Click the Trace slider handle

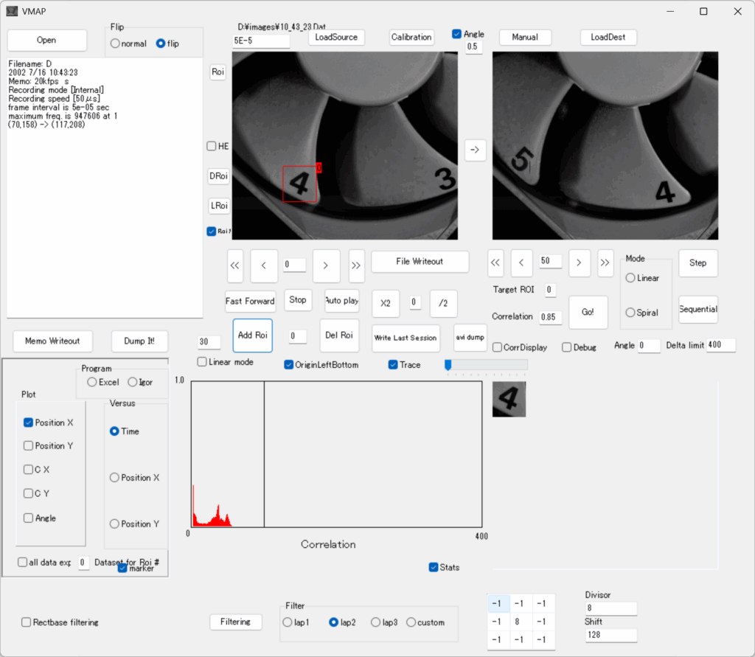(448, 364)
